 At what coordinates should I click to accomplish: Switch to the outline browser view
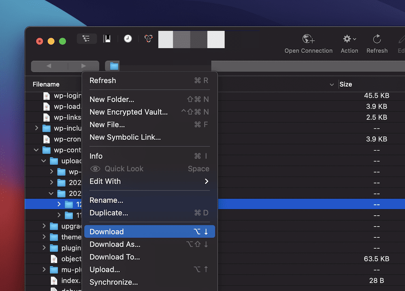point(87,39)
